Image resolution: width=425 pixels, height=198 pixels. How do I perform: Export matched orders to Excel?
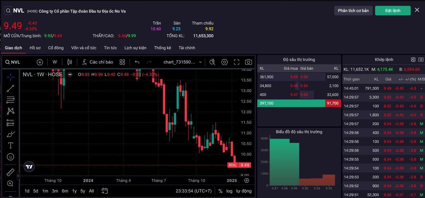click(413, 60)
